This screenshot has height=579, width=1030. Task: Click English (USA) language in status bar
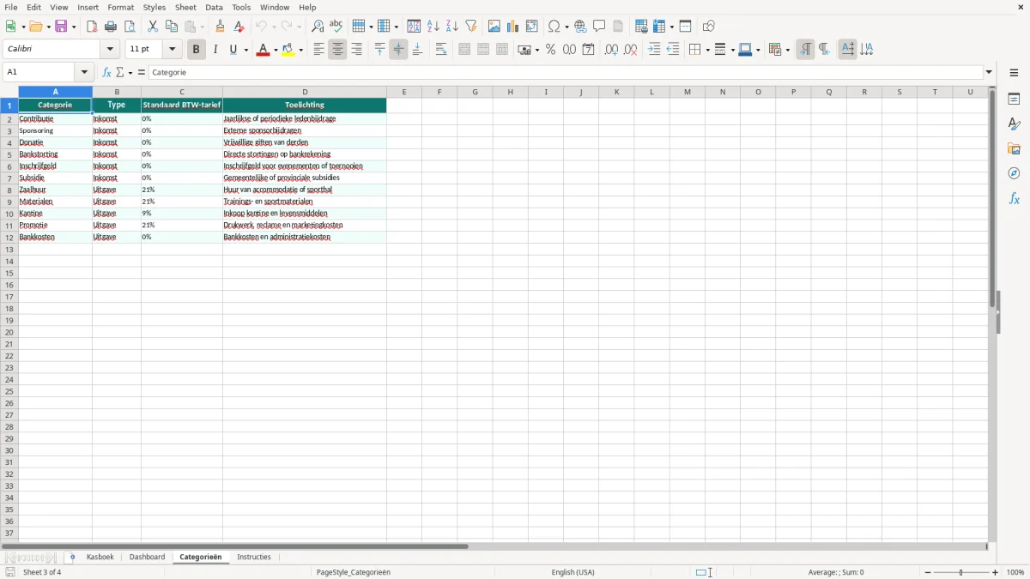coord(573,572)
